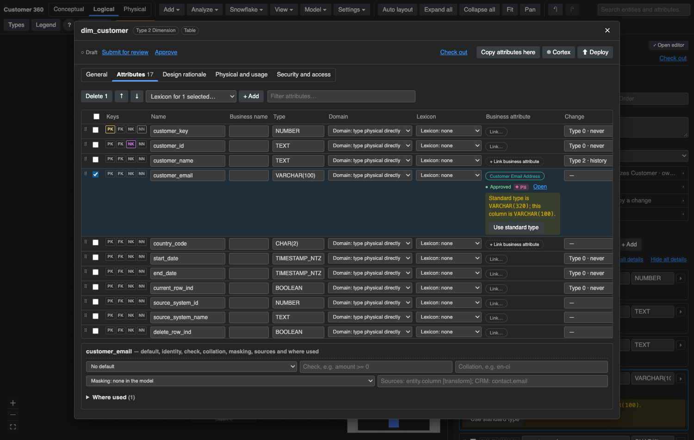Toggle FK key badge on customer_name row

pyautogui.click(x=120, y=159)
